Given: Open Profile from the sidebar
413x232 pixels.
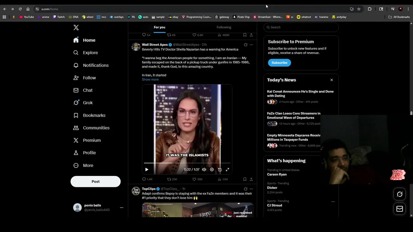Looking at the screenshot, I should coord(85,153).
